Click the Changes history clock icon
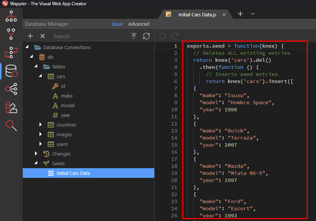This screenshot has width=316, height=221. (46, 154)
